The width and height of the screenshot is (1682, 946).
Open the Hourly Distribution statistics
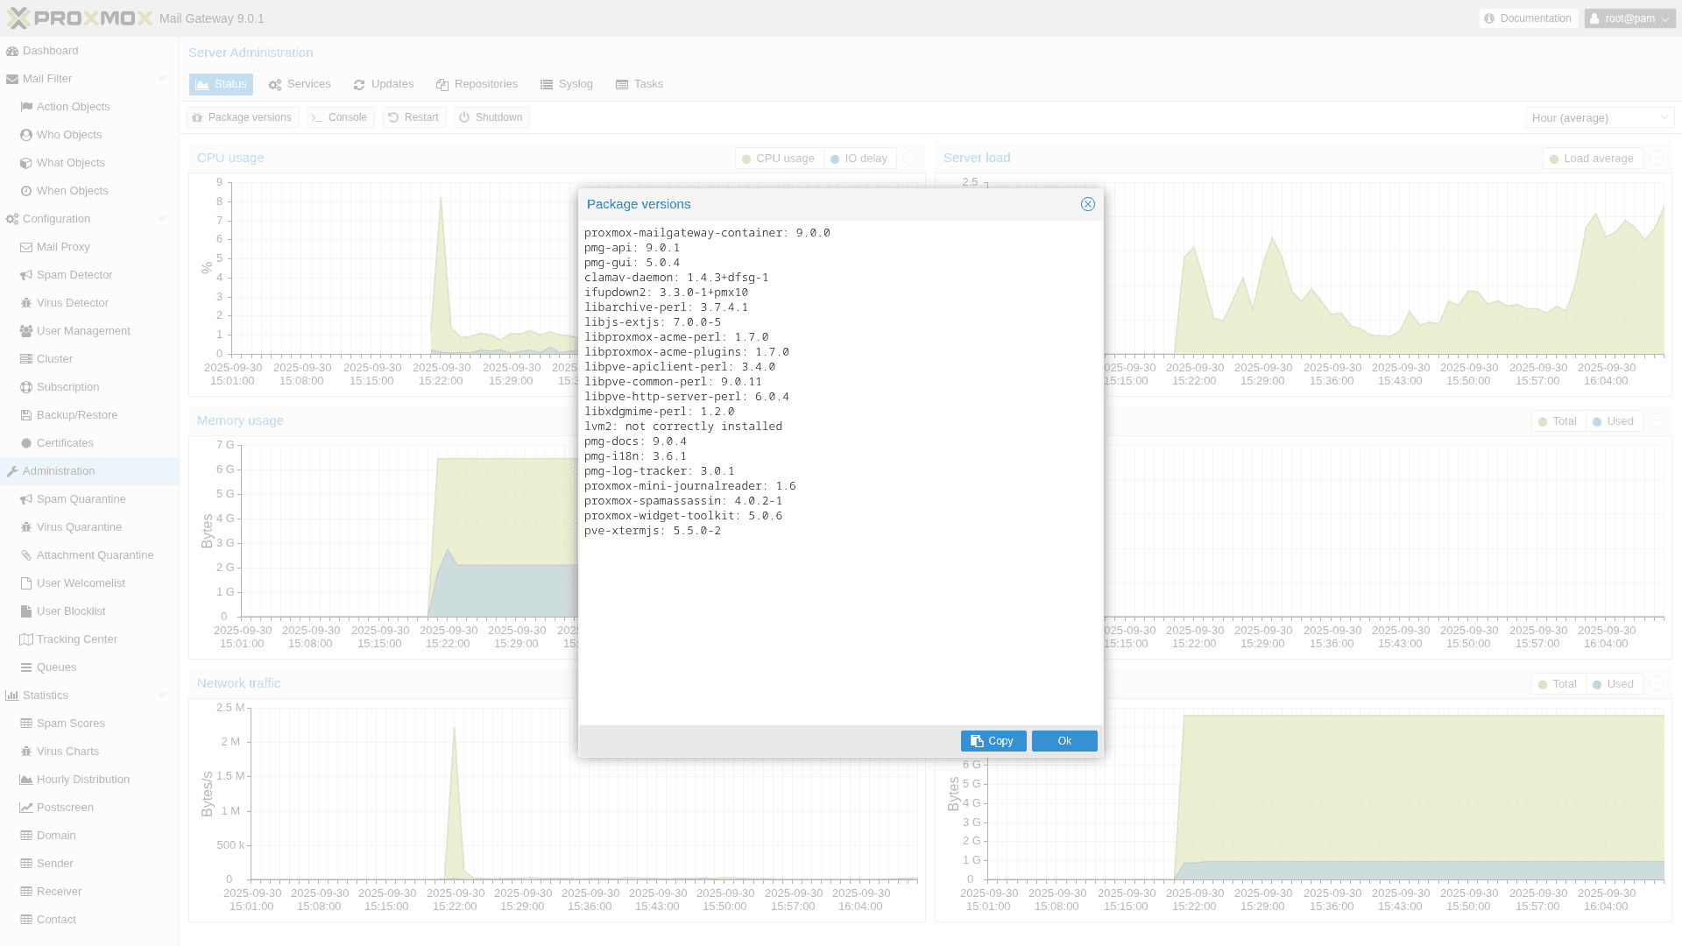coord(84,779)
